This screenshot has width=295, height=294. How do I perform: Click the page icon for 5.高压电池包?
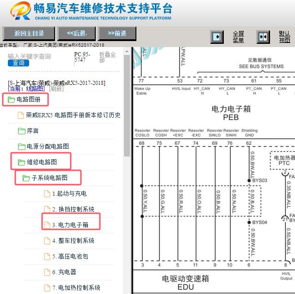pyautogui.click(x=47, y=257)
